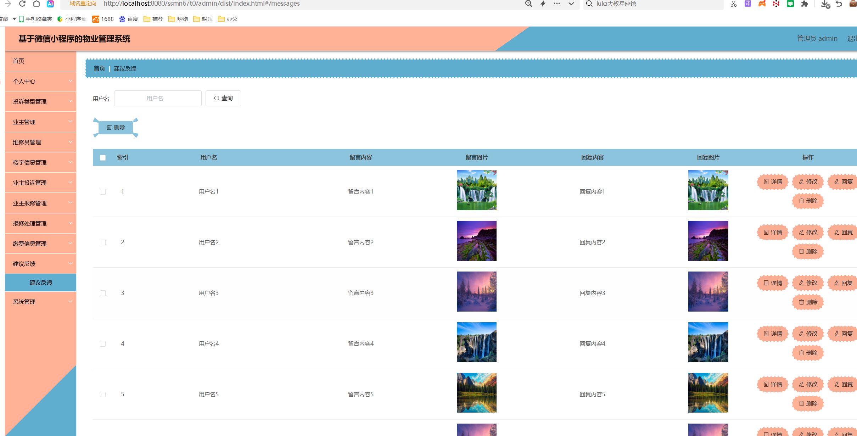Tick the checkbox for row 用户名4
Screen dimensions: 857x436
pyautogui.click(x=103, y=344)
